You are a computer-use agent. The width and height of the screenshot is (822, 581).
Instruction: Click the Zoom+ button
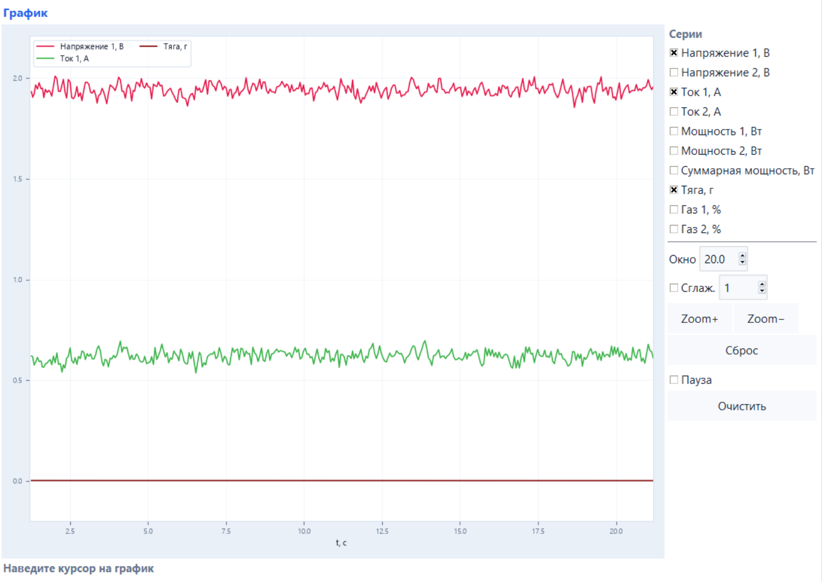pos(699,319)
